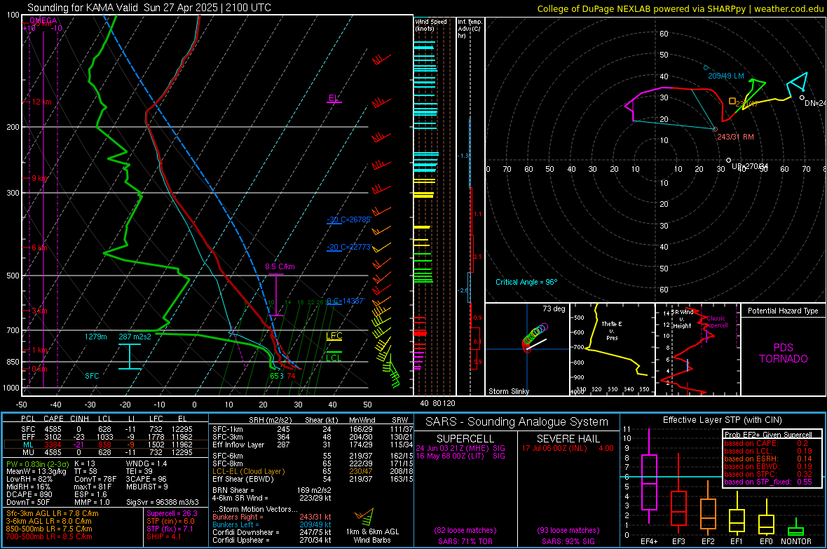
Task: Click the 16 May 68 00Z (LIT) analogue
Action: pos(461,456)
